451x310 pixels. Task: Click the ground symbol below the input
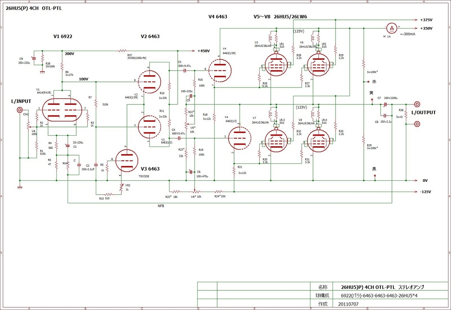click(20, 188)
